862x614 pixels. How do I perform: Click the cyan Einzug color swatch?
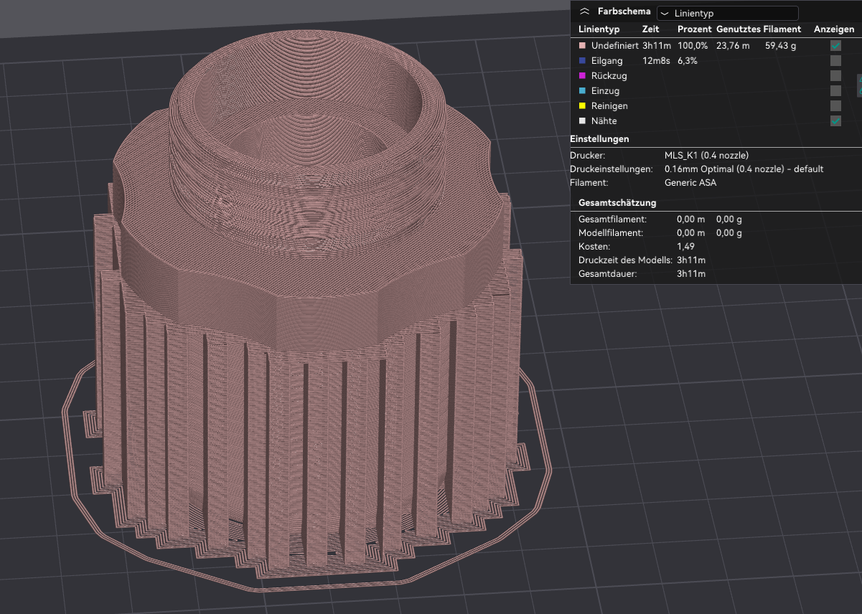tap(582, 91)
